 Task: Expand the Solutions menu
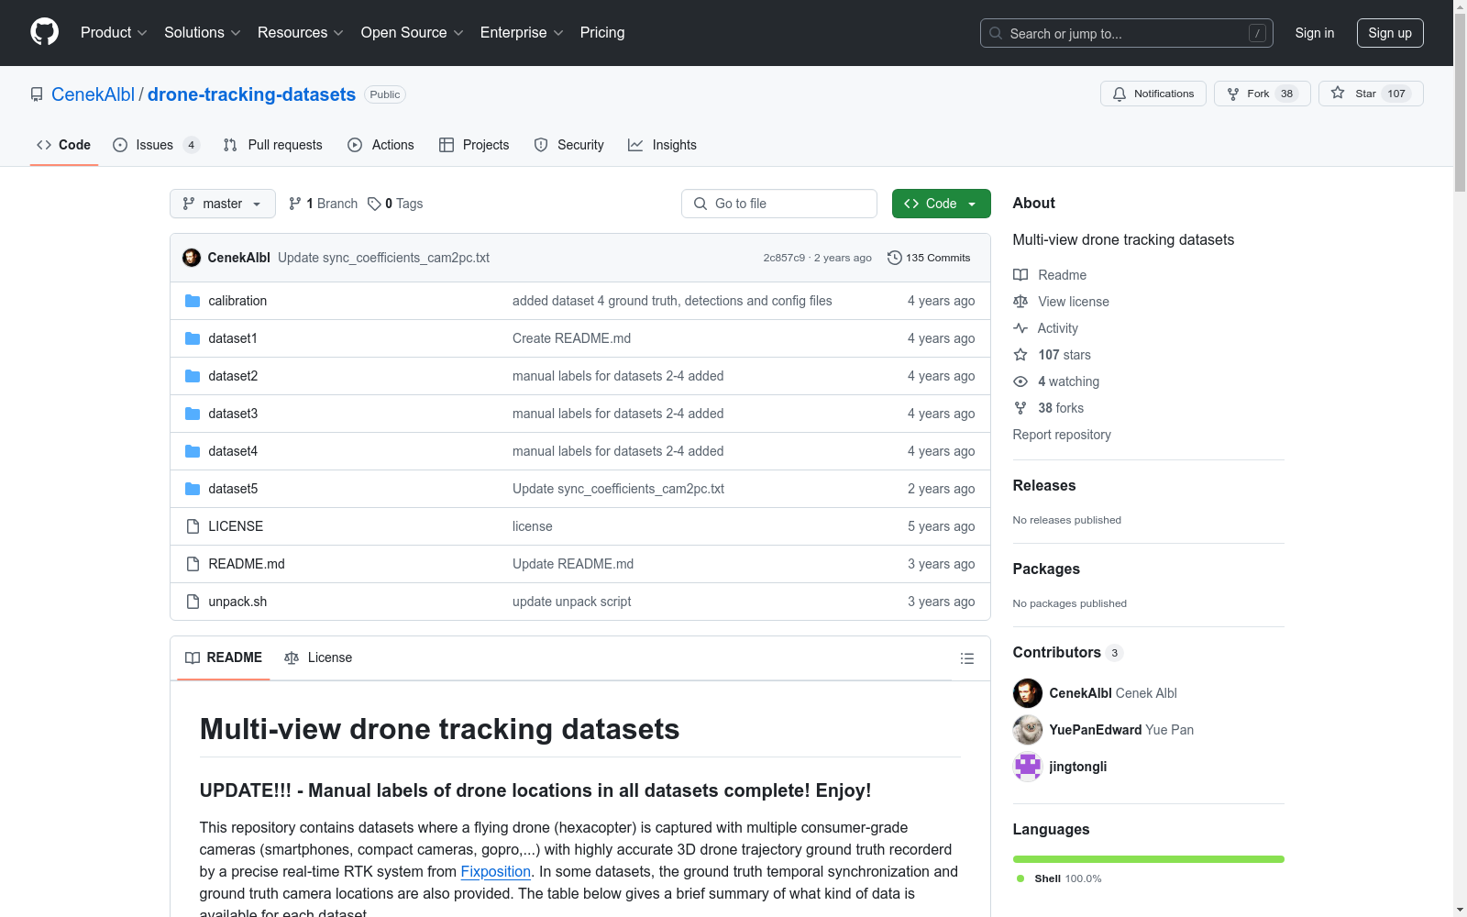[x=203, y=32]
